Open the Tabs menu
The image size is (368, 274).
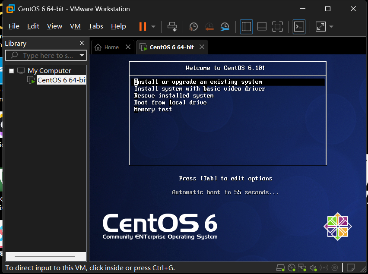pos(96,26)
